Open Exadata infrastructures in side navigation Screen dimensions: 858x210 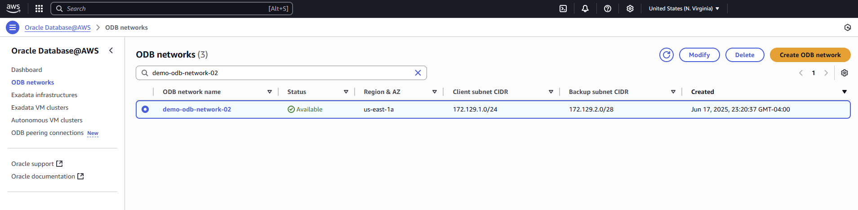click(44, 95)
